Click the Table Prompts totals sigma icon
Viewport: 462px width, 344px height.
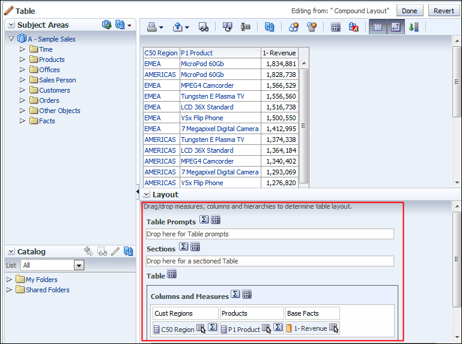point(204,219)
